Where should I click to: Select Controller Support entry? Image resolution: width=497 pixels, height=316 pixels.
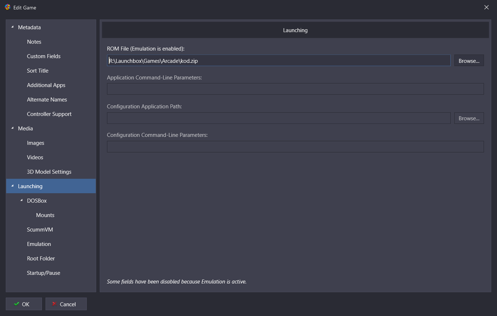pos(49,114)
